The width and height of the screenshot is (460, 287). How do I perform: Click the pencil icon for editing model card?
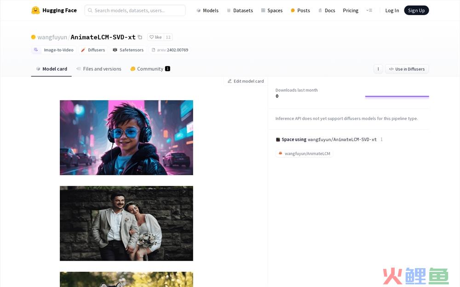(x=230, y=81)
